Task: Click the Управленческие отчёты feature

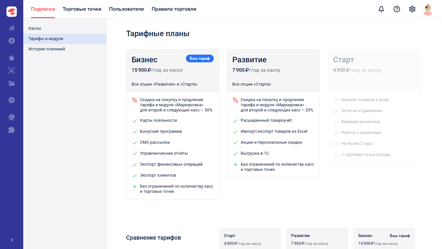Action: pos(164,153)
